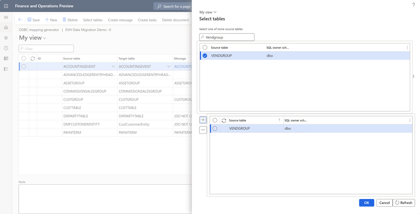Click Source table header in upper grid
This screenshot has height=214, width=420.
pos(219,48)
